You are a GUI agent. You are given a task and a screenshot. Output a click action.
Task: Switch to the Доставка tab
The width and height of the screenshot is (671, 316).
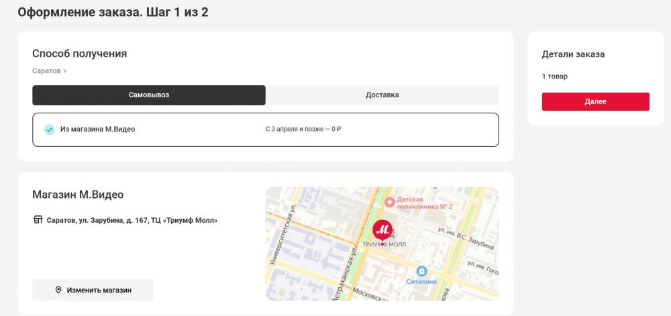382,95
